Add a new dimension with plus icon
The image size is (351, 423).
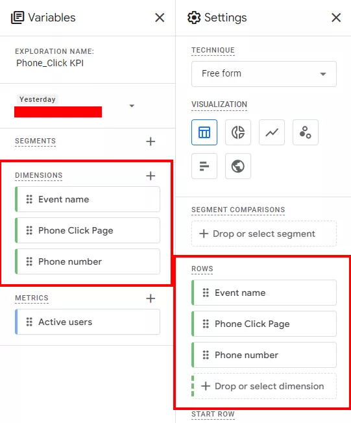click(151, 176)
